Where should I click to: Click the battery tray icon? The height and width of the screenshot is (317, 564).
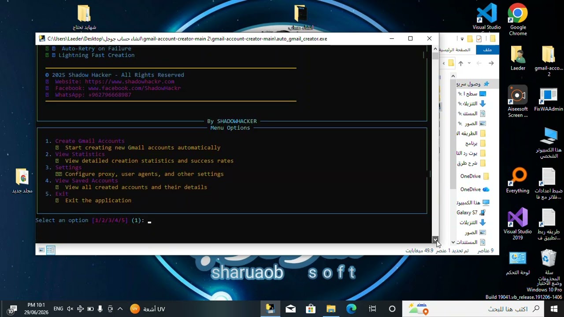90,309
